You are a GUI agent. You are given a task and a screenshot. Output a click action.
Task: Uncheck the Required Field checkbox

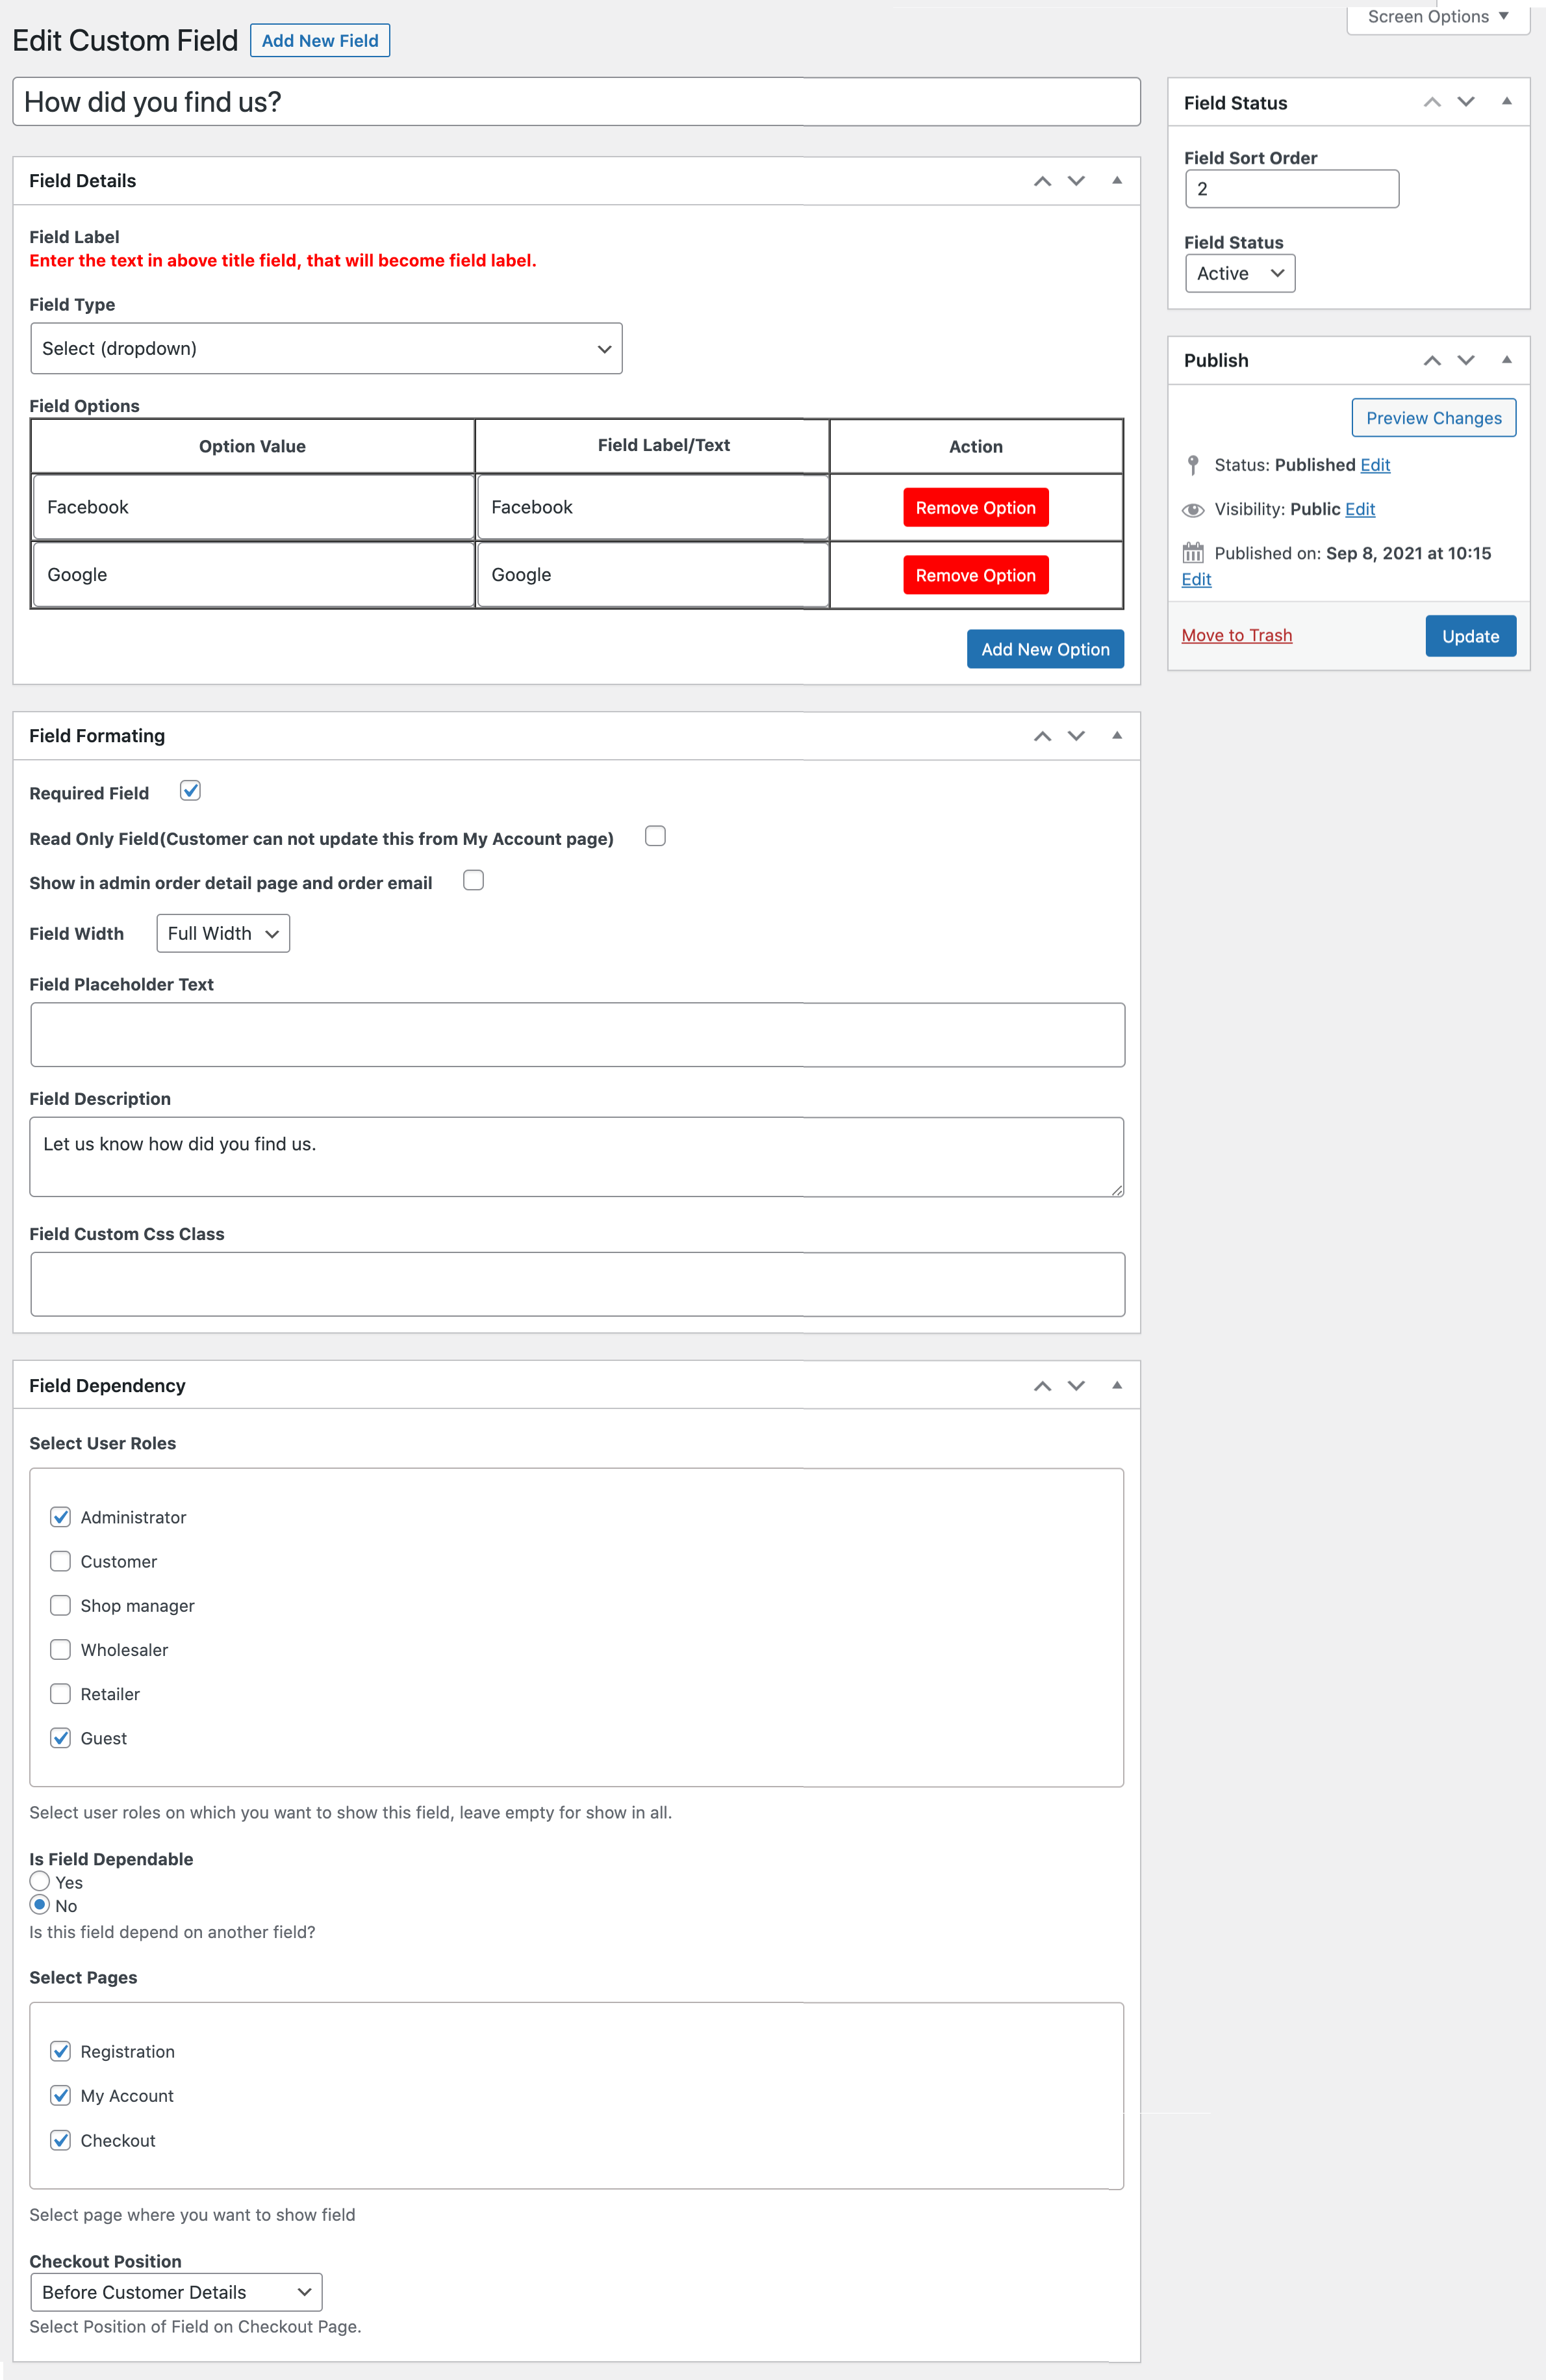pyautogui.click(x=190, y=791)
